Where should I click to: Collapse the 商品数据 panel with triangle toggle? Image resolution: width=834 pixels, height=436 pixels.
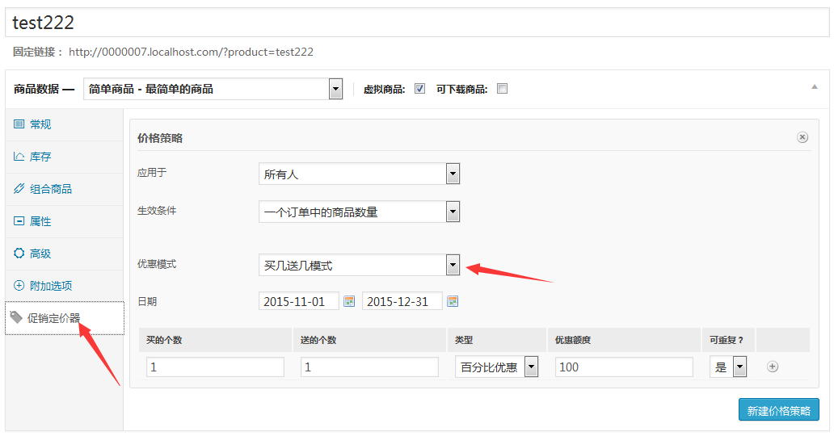pyautogui.click(x=815, y=86)
